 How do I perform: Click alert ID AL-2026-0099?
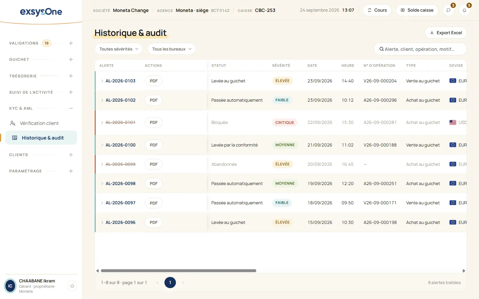point(120,164)
